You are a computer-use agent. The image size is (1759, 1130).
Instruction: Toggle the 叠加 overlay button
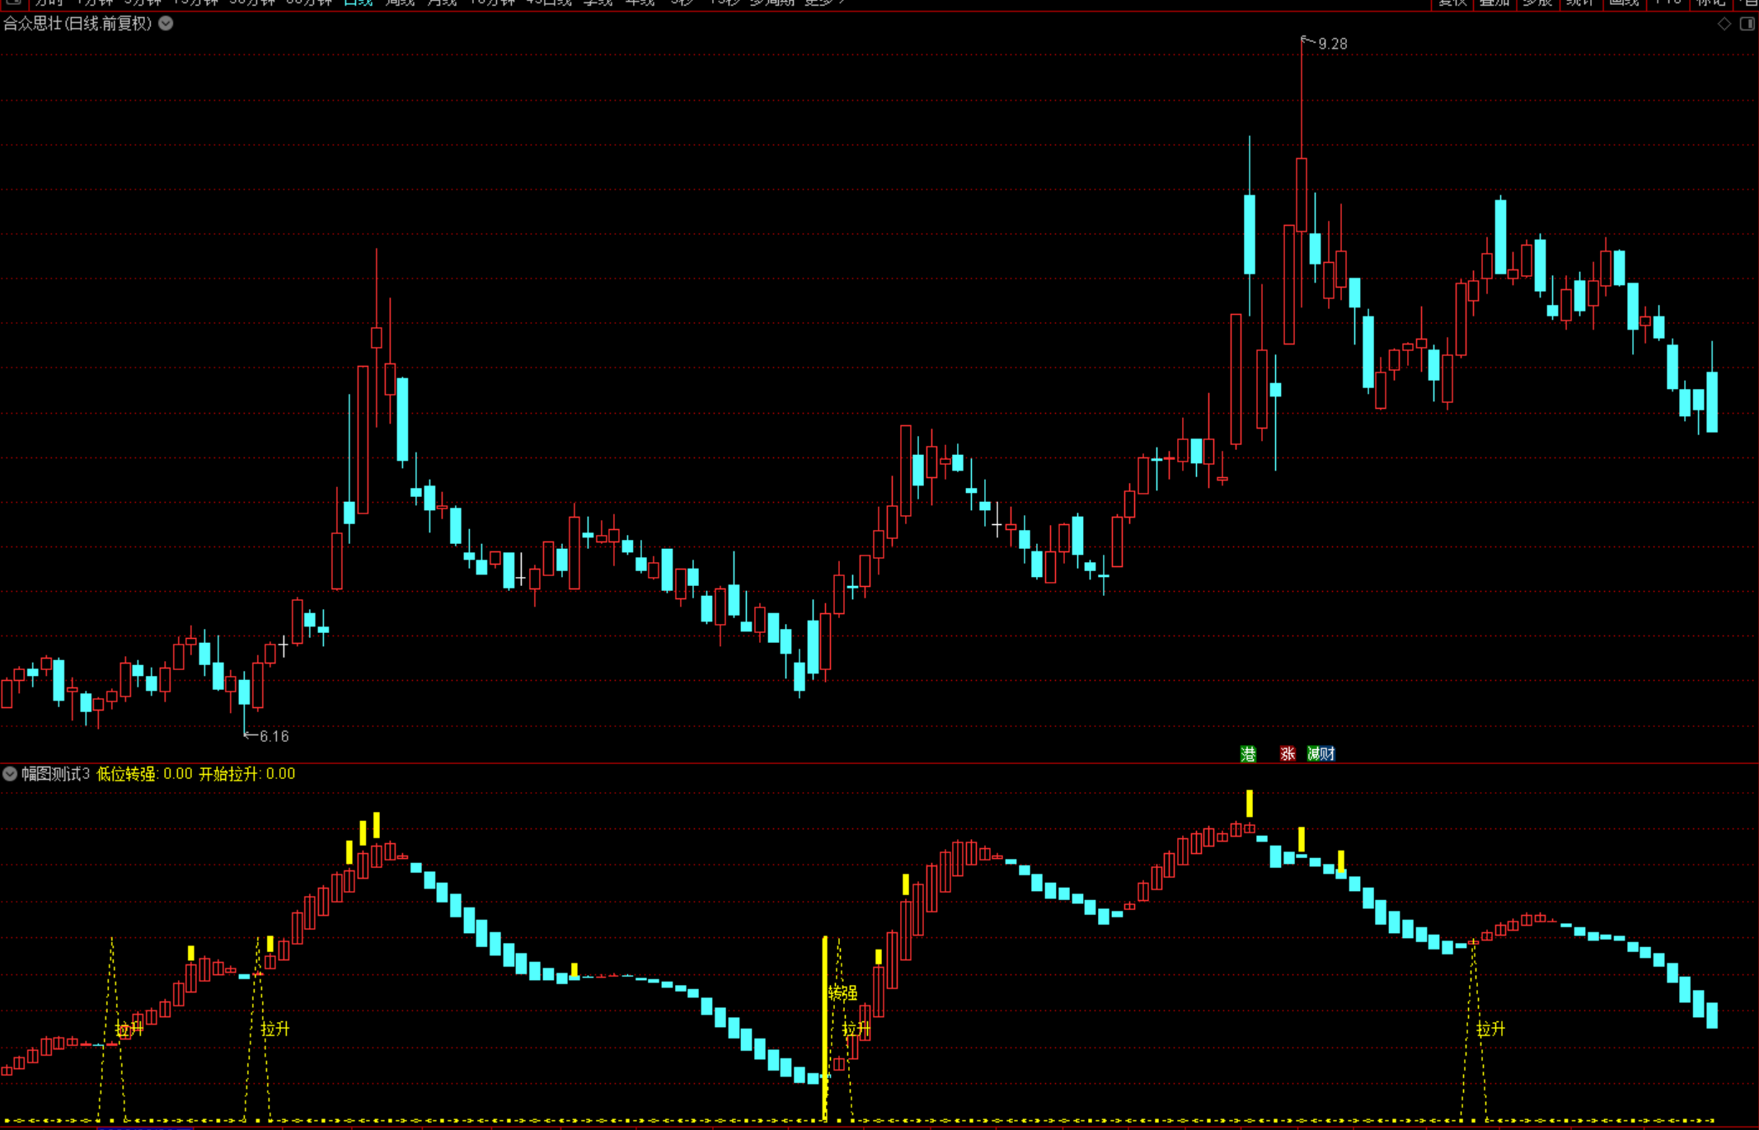click(x=1494, y=2)
